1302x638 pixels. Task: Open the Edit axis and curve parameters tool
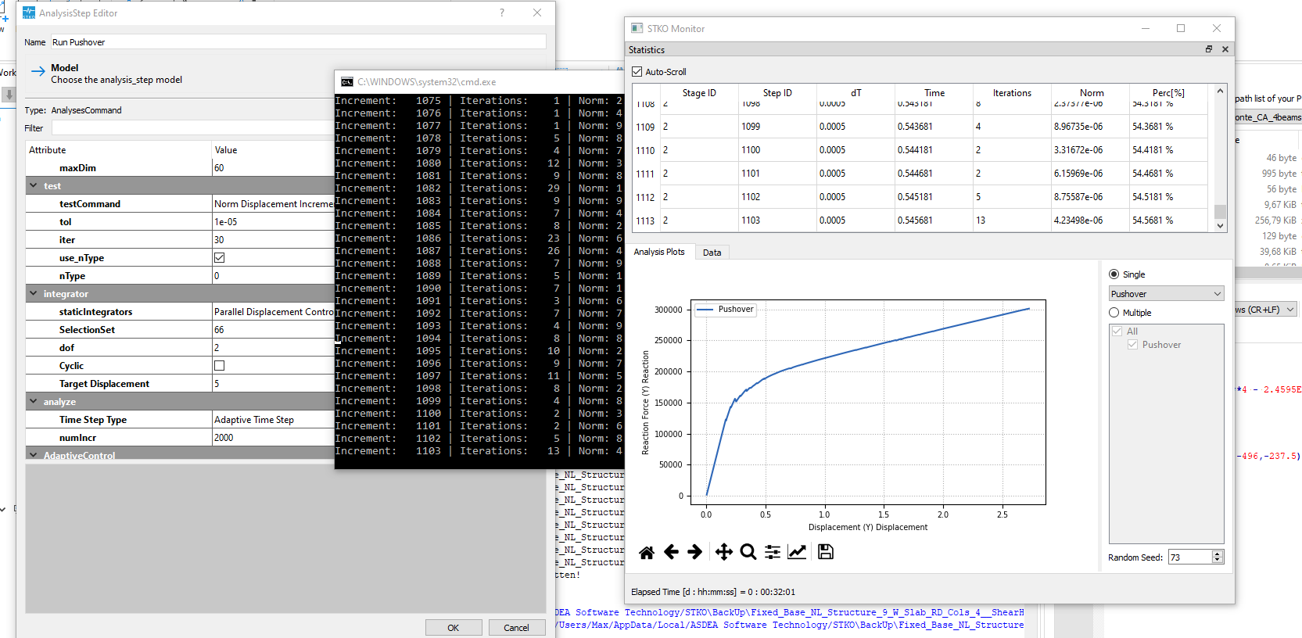tap(797, 553)
